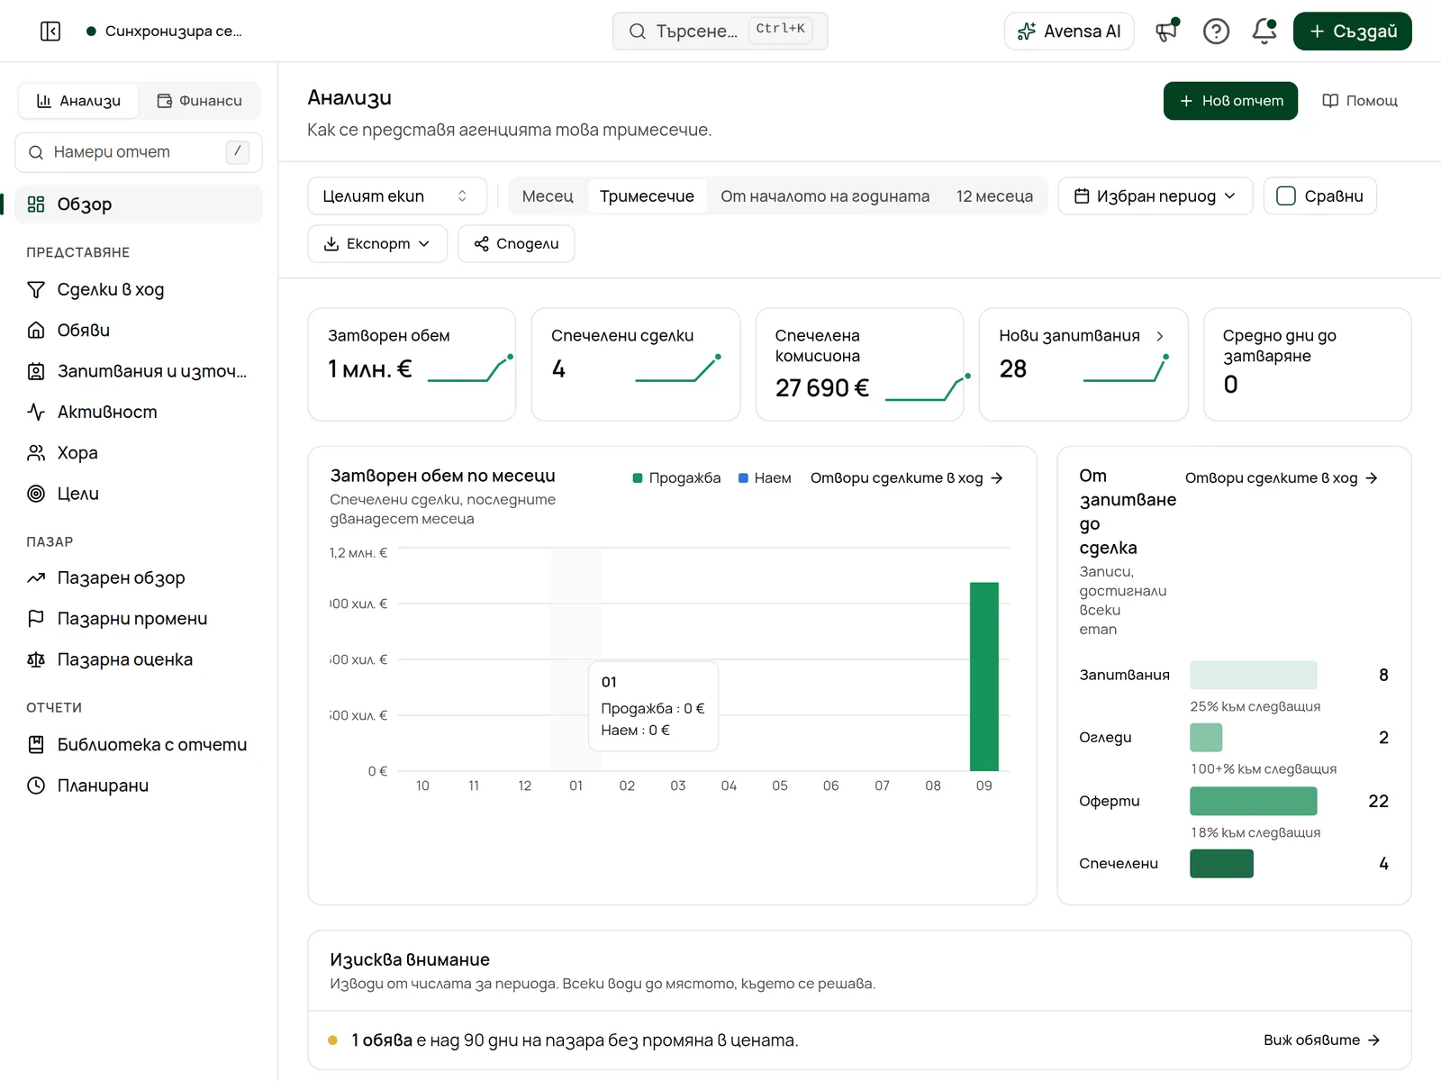Expand Нови запитвания card chevron

coord(1160,336)
